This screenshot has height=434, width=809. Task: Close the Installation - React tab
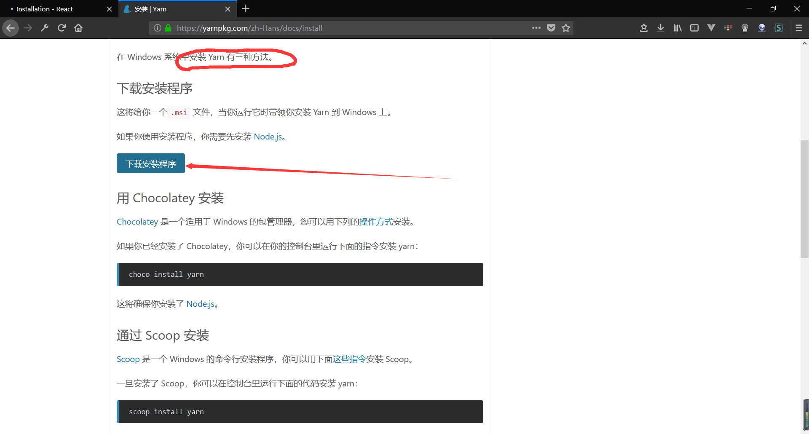click(x=109, y=9)
